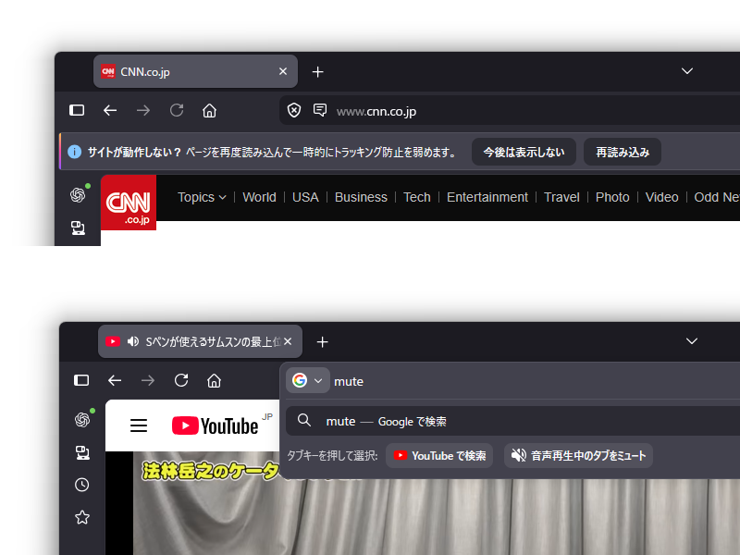This screenshot has width=740, height=555.
Task: Expand the tab list chevron in YouTube window
Action: pyautogui.click(x=692, y=341)
